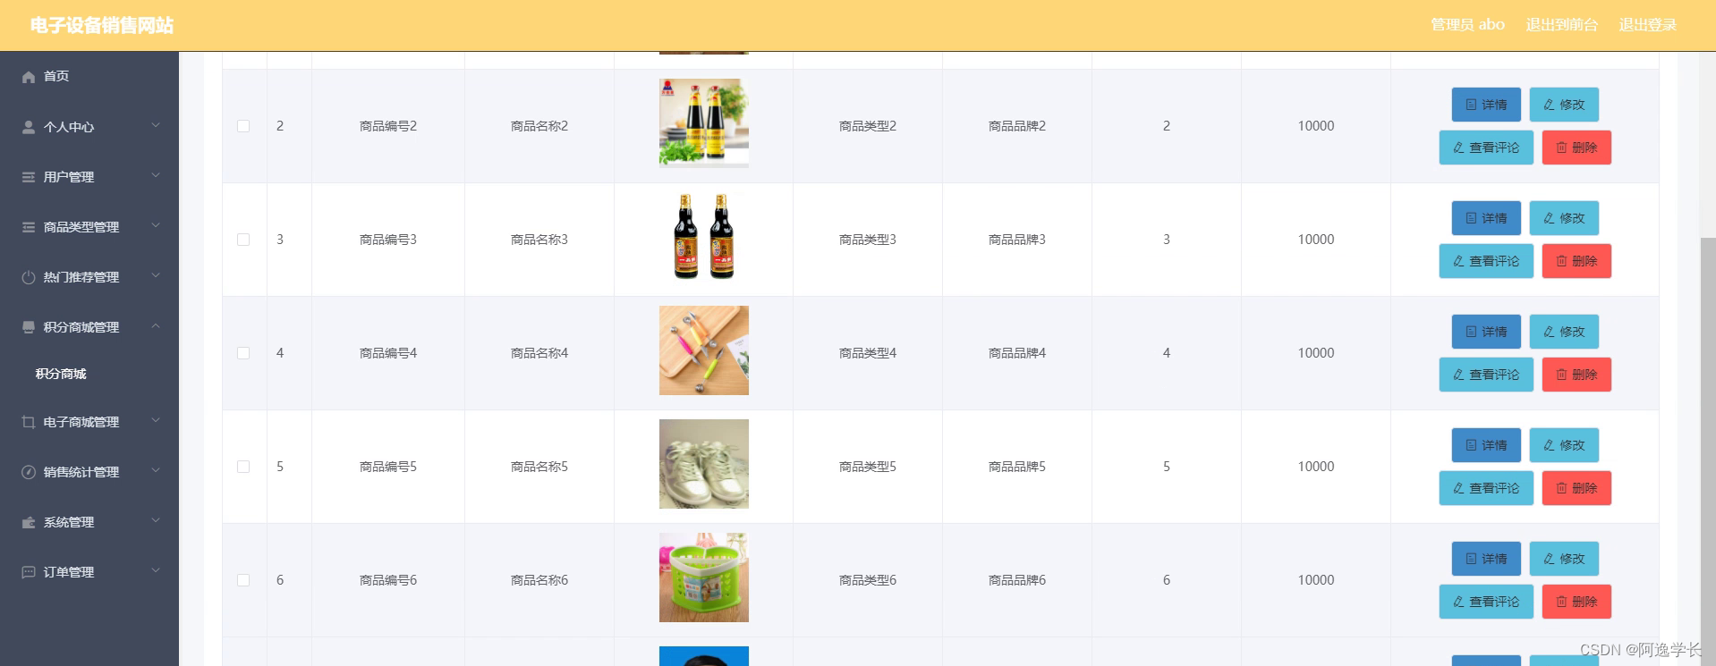Click cell 商品品牌5
Viewport: 1716px width, 666px height.
coord(1017,467)
